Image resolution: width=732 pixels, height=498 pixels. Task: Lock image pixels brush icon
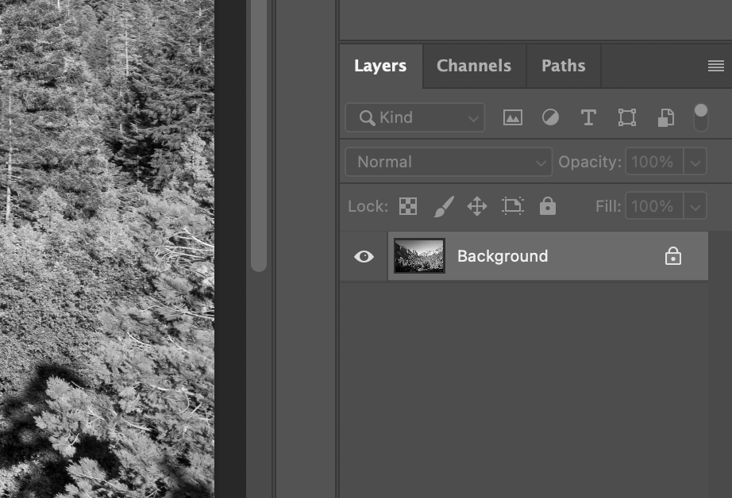point(444,206)
